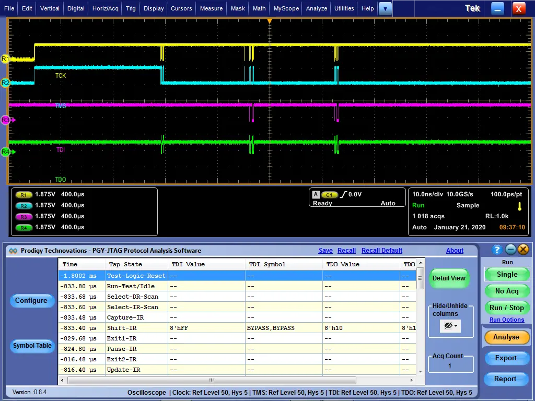Open Run Options link
The width and height of the screenshot is (535, 401).
pyautogui.click(x=506, y=320)
